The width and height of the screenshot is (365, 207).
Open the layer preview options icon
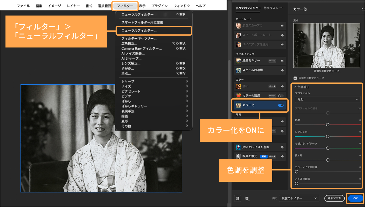coord(247,198)
